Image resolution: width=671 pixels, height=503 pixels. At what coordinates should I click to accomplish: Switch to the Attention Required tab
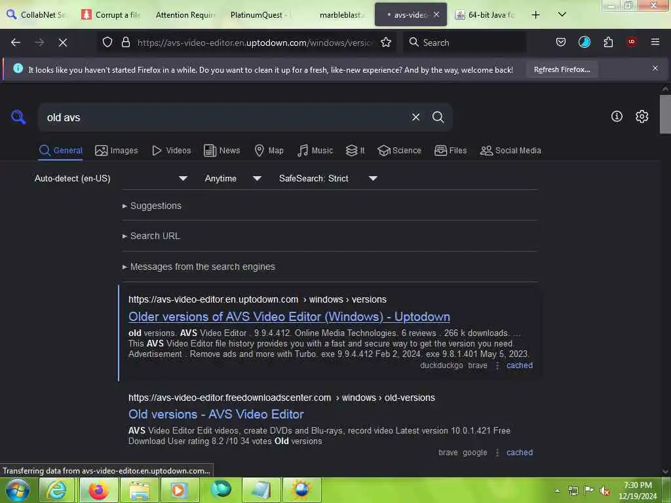click(185, 14)
